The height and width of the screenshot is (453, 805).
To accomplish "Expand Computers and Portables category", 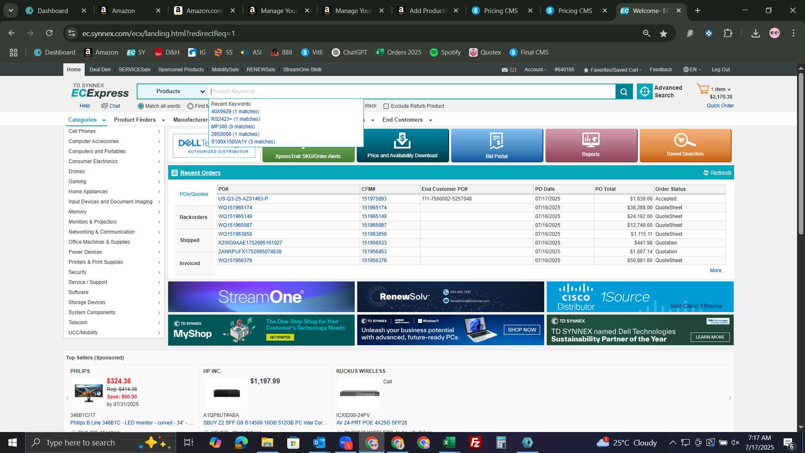I will [114, 151].
